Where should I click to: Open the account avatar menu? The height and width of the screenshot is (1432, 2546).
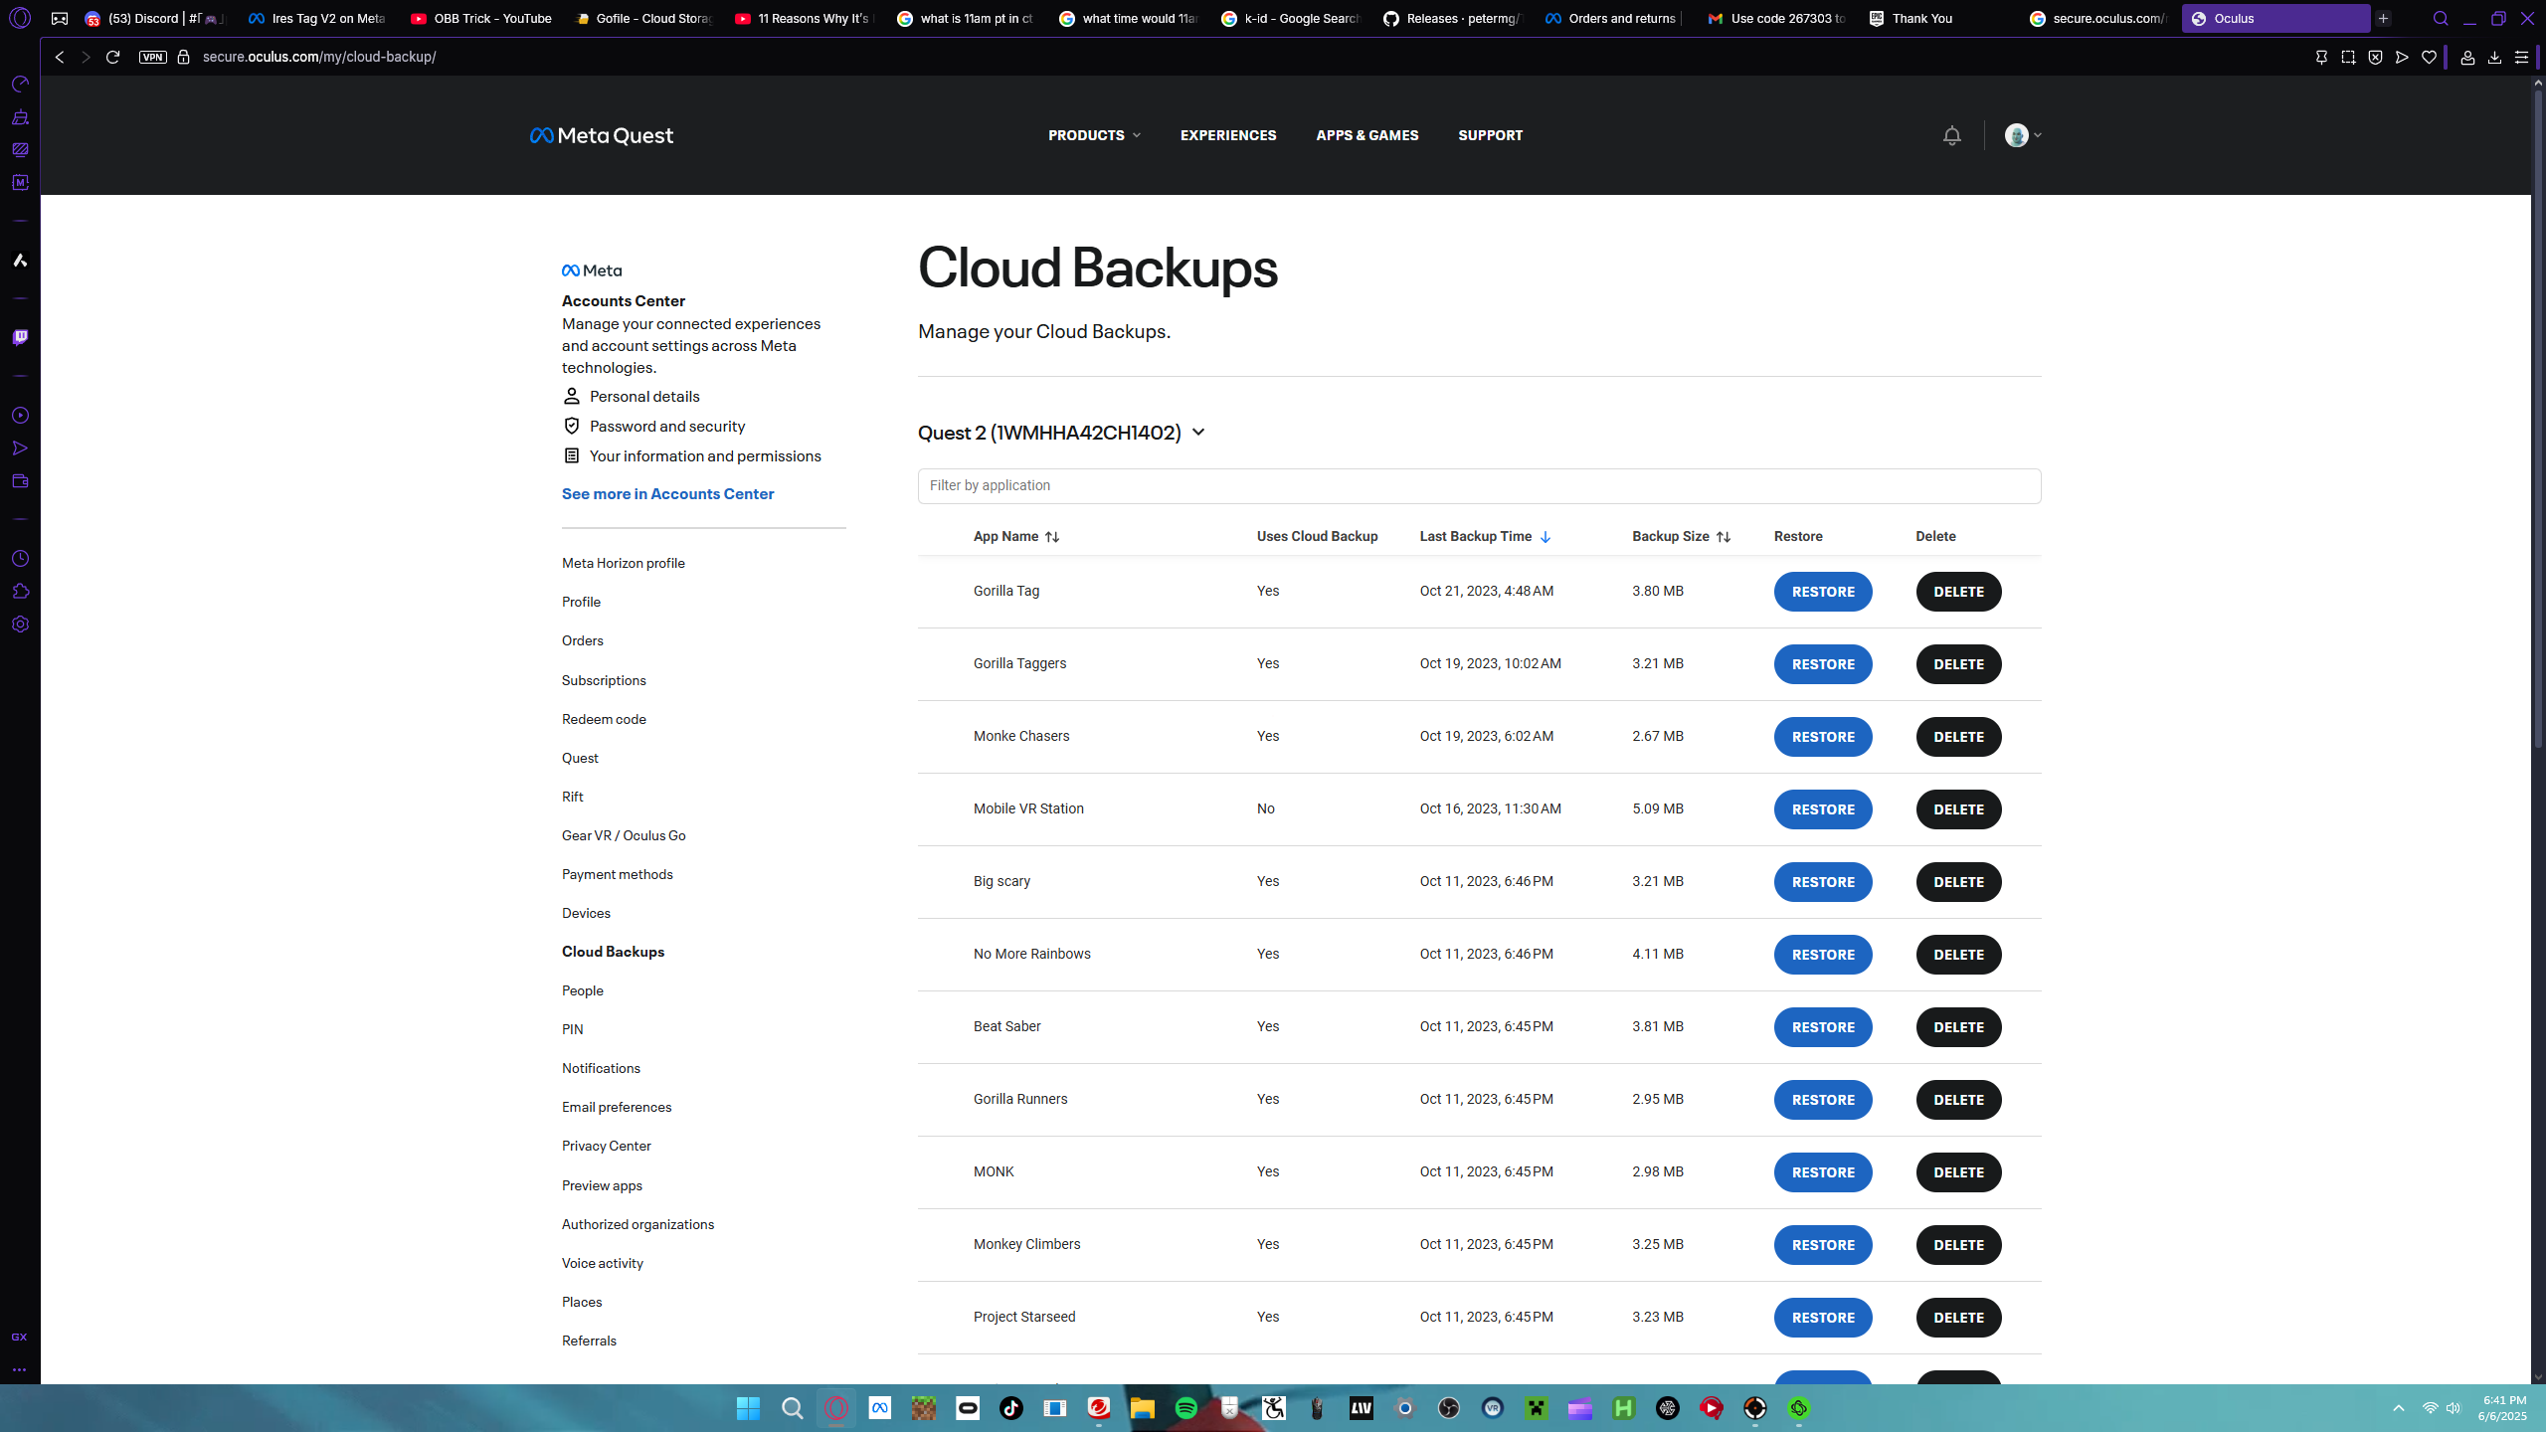(2023, 135)
